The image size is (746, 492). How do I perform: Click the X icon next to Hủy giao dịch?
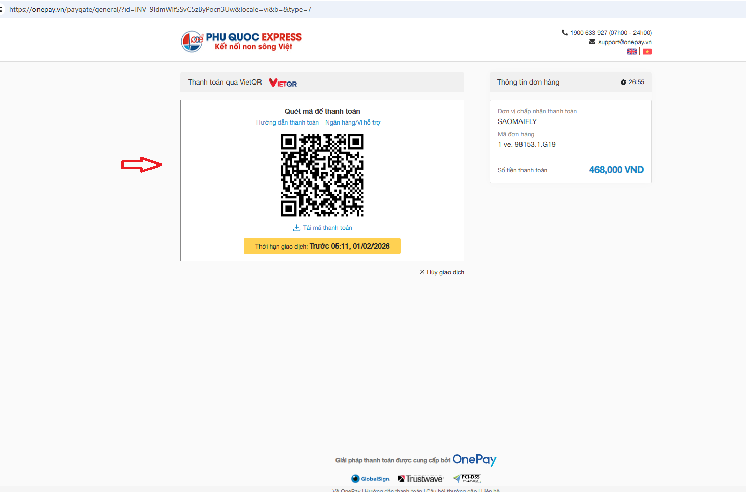[422, 272]
